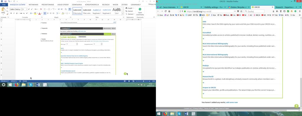Image resolution: width=302 pixels, height=116 pixels.
Task: Click the Sort icon in the Akapit group
Action: point(66,9)
